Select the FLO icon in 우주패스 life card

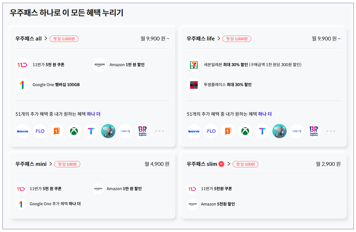[x=211, y=131]
